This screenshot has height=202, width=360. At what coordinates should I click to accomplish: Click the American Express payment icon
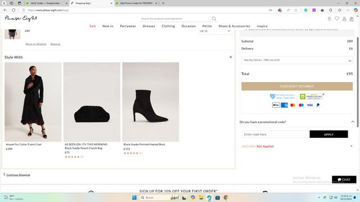pos(284,105)
